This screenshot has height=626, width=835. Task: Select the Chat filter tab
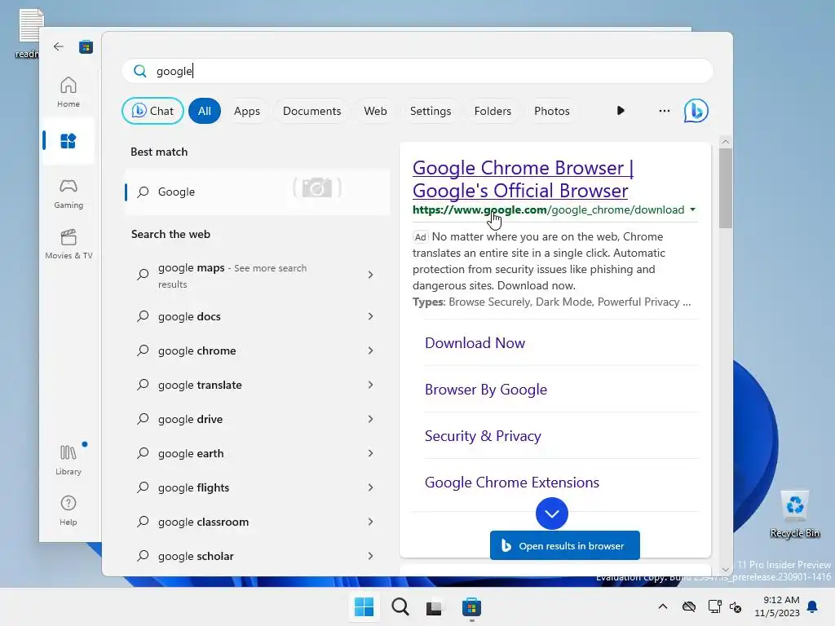click(x=152, y=111)
